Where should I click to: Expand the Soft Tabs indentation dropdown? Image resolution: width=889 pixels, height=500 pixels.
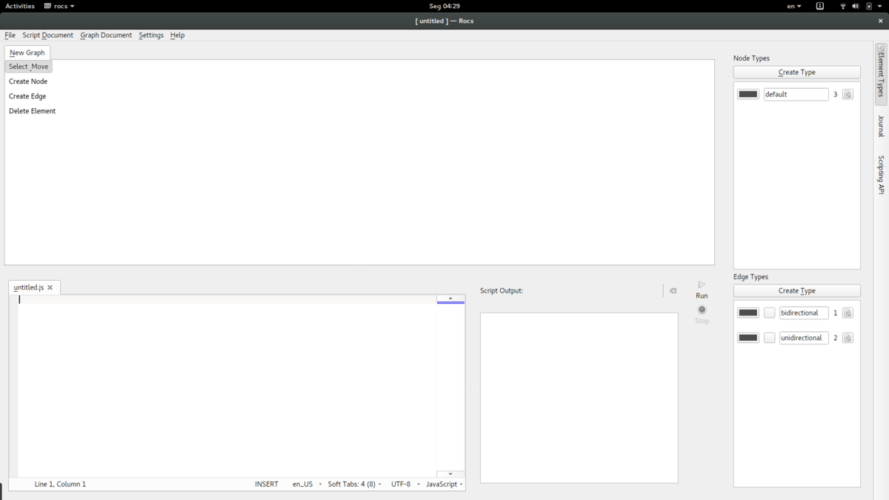pyautogui.click(x=354, y=484)
